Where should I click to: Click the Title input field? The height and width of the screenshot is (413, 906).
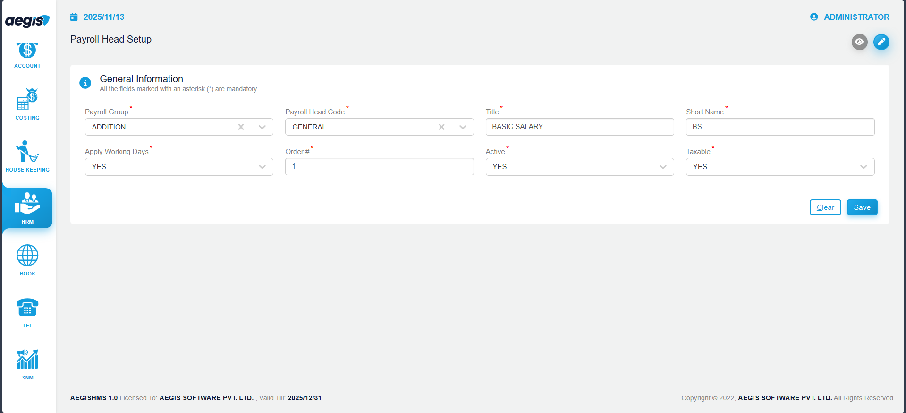579,127
